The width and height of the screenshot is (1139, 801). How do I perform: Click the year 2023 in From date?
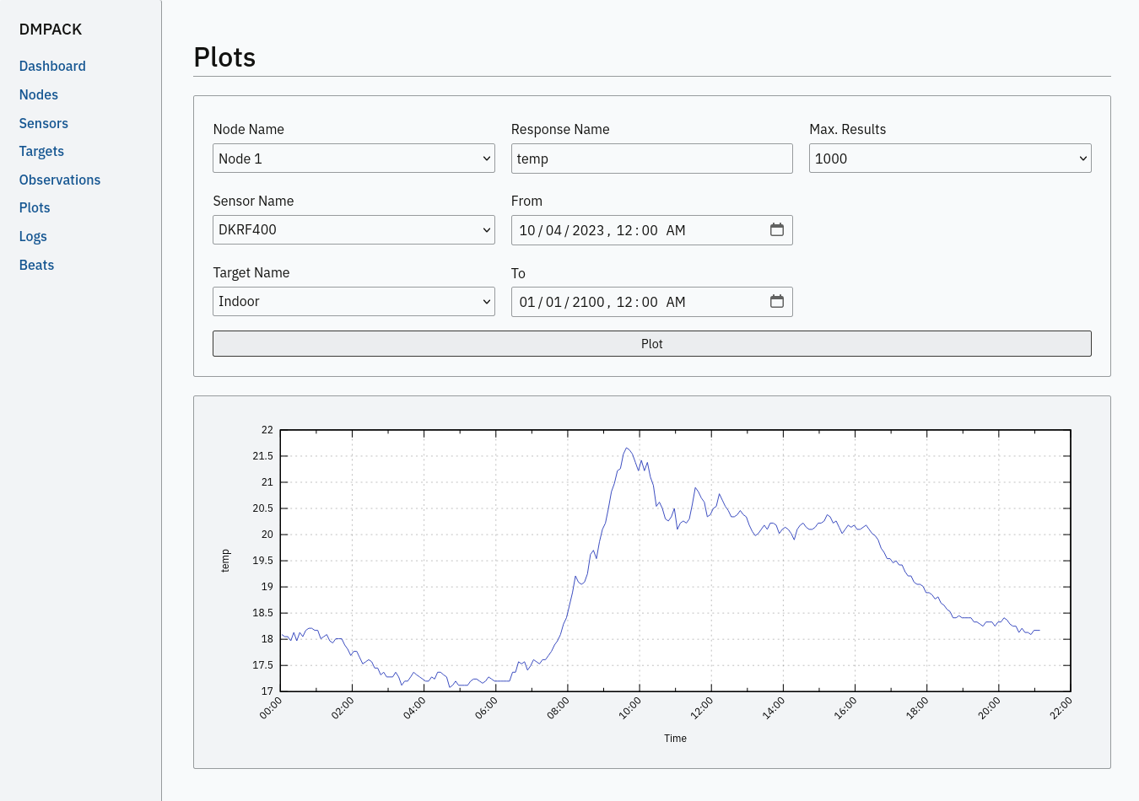pyautogui.click(x=588, y=231)
